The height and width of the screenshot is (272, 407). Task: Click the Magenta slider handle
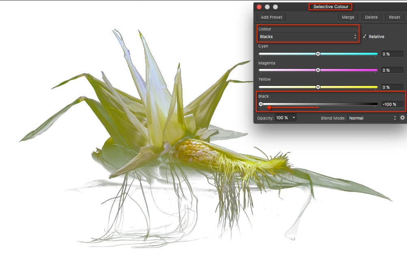click(318, 70)
